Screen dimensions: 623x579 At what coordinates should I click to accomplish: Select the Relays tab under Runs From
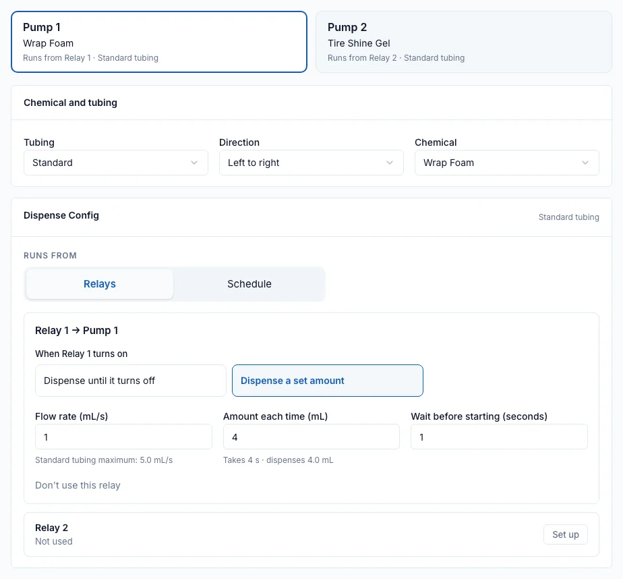[100, 284]
